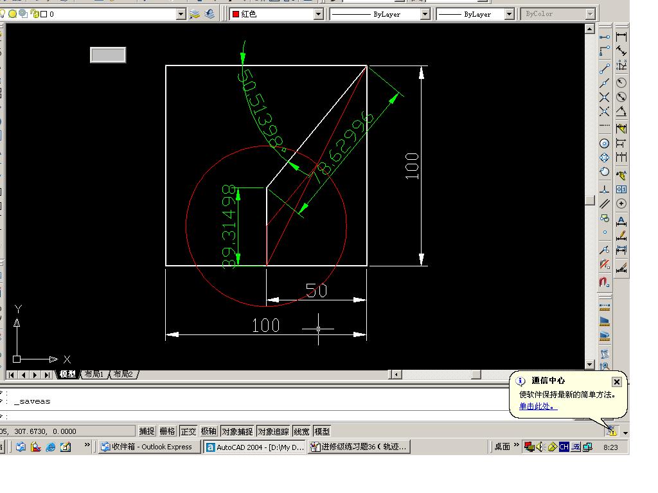Image resolution: width=658 pixels, height=493 pixels.
Task: Choose Snap to Intersection
Action: 604,98
